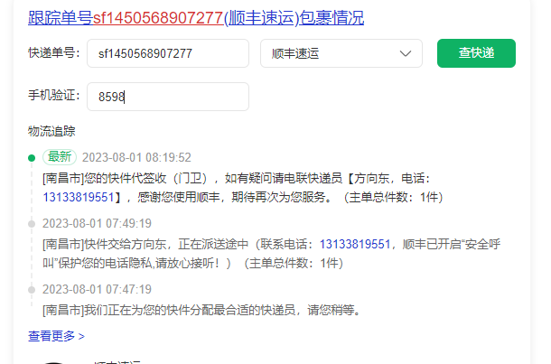The image size is (551, 364).
Task: Open phone link 13133819551 in dispatch entry
Action: pos(355,244)
